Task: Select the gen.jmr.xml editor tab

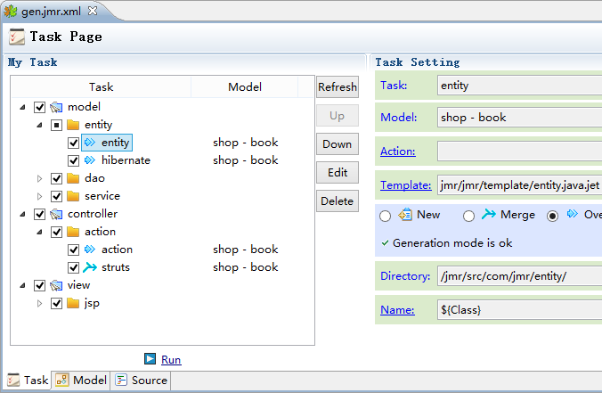Action: 51,12
